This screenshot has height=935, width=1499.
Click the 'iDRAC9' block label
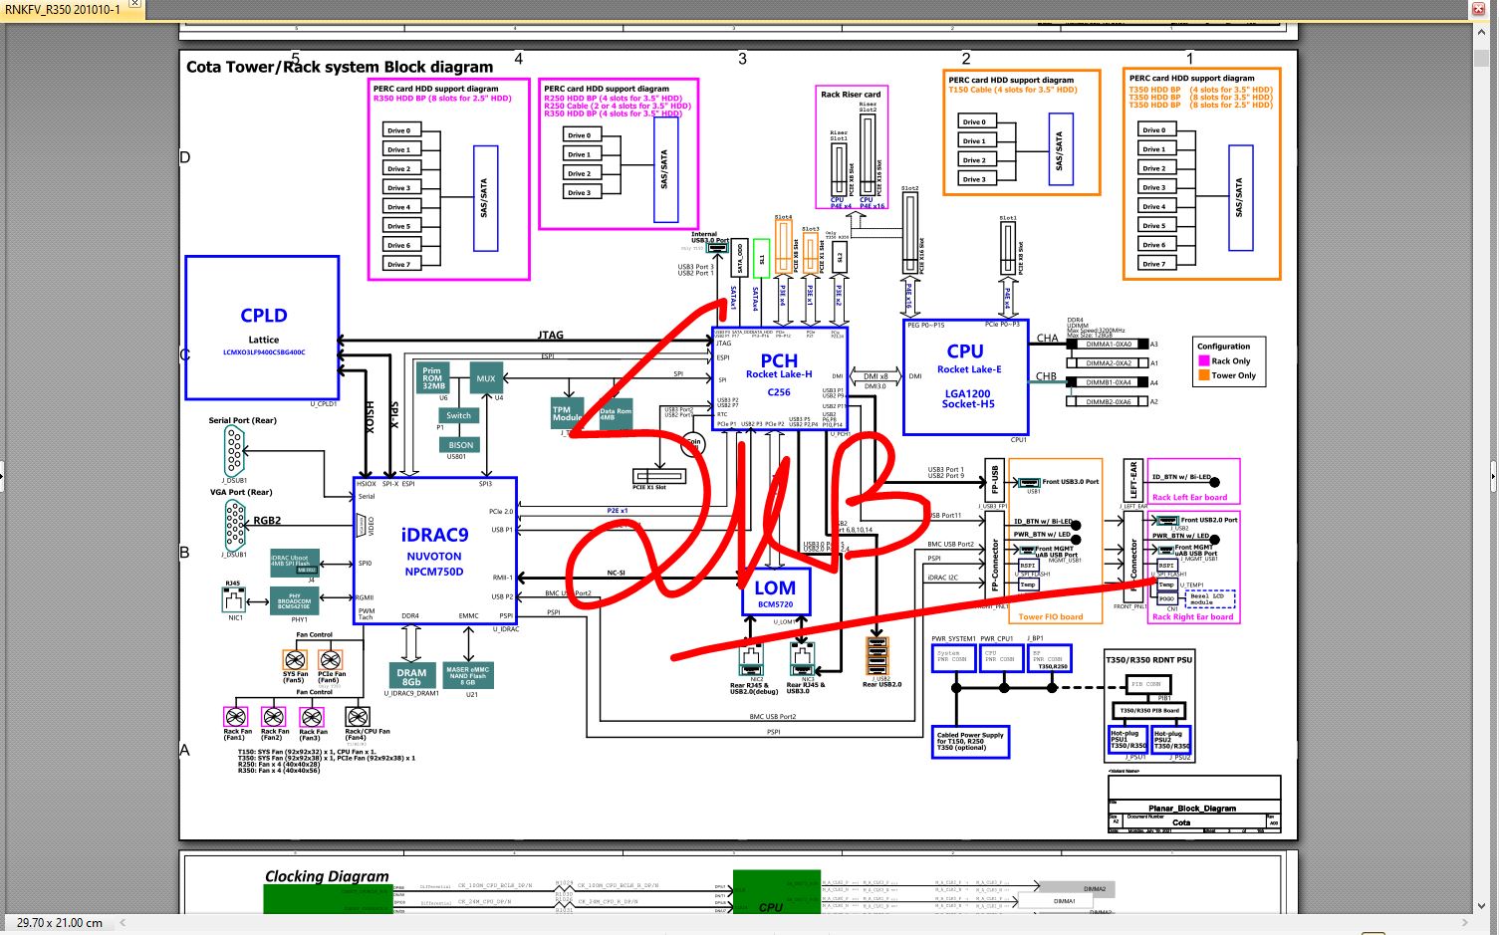tap(434, 535)
